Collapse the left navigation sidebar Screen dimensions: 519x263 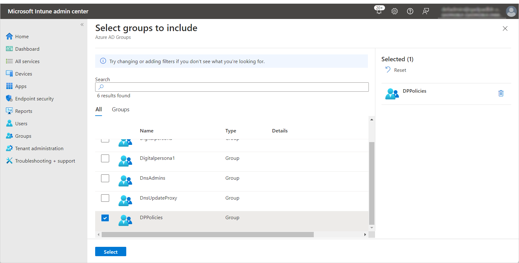(82, 25)
